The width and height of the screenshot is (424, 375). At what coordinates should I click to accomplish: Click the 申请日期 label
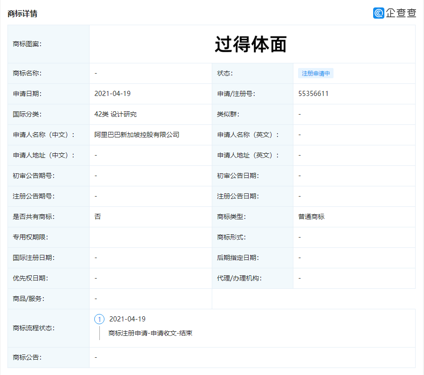27,94
